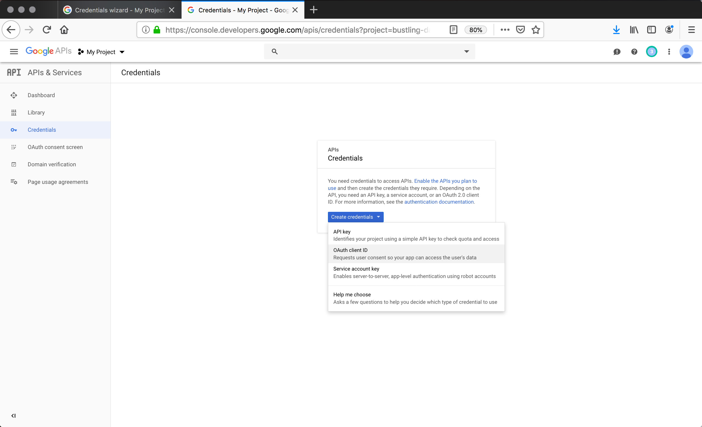Open the browser home page

[64, 30]
